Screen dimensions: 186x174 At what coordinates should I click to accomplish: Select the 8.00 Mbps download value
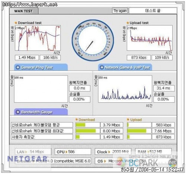[x=112, y=131]
